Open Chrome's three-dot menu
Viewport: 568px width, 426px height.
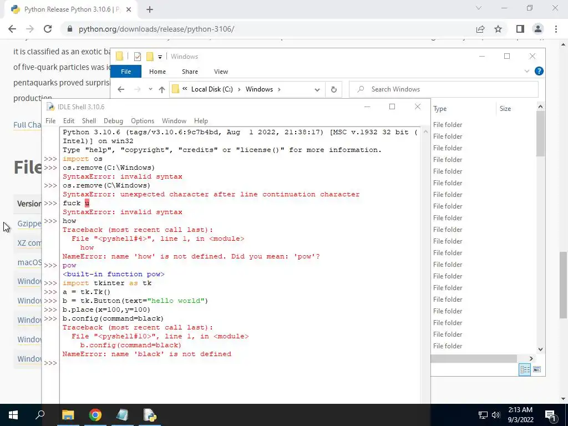(556, 29)
